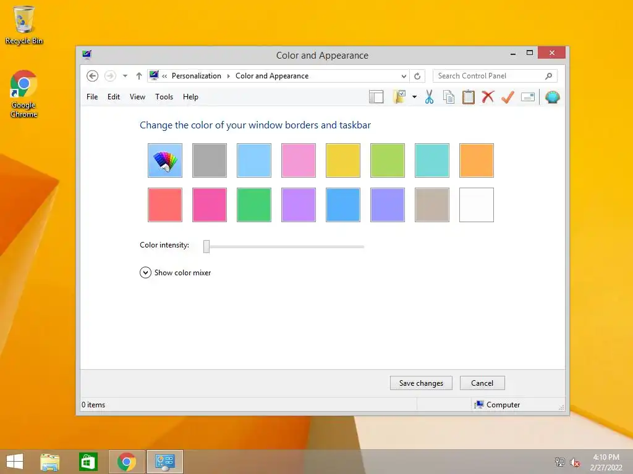Open Google Chrome from the taskbar
Screen dimensions: 633x474
point(126,462)
